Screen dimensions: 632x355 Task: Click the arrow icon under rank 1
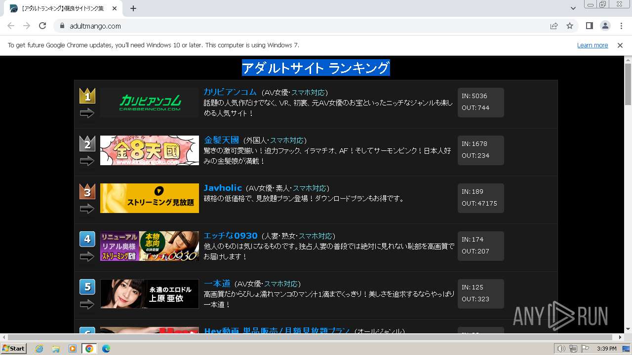(87, 113)
